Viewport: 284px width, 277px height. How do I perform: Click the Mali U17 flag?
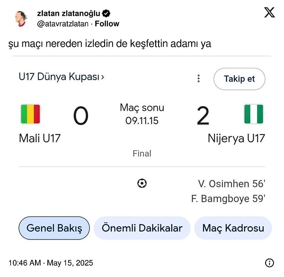tap(30, 114)
